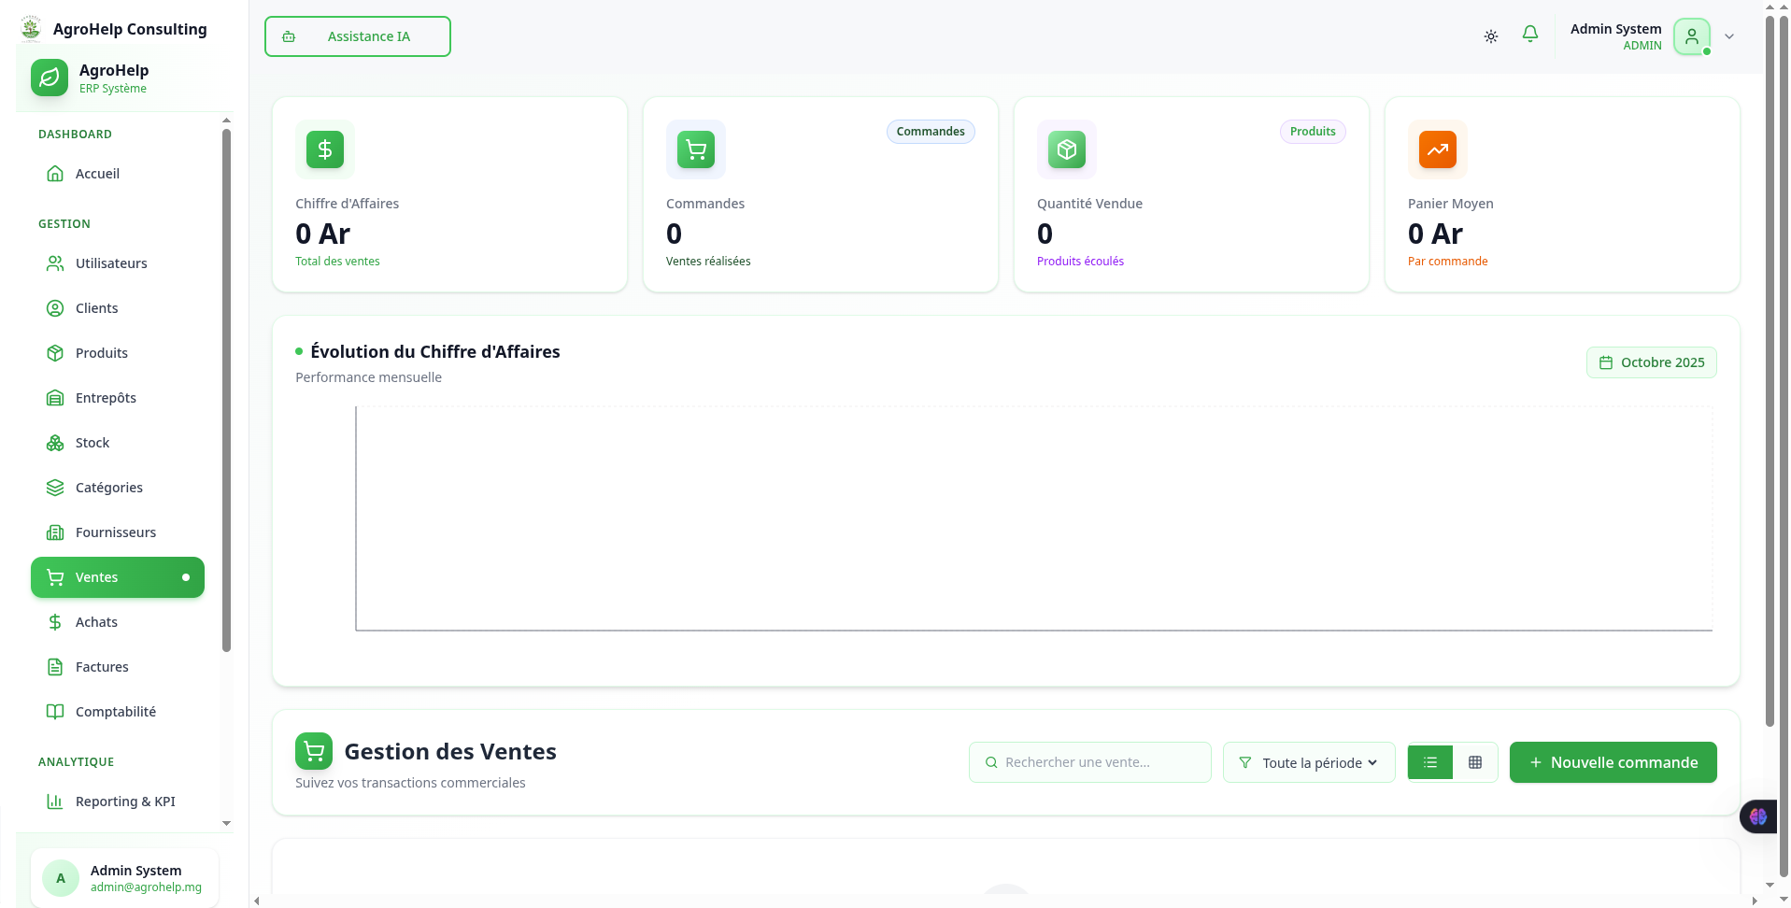Open the Comptabilité section
Screen dimensions: 1791x908
116,711
